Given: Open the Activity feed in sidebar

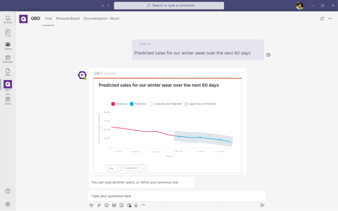Looking at the screenshot, I should 8,19.
